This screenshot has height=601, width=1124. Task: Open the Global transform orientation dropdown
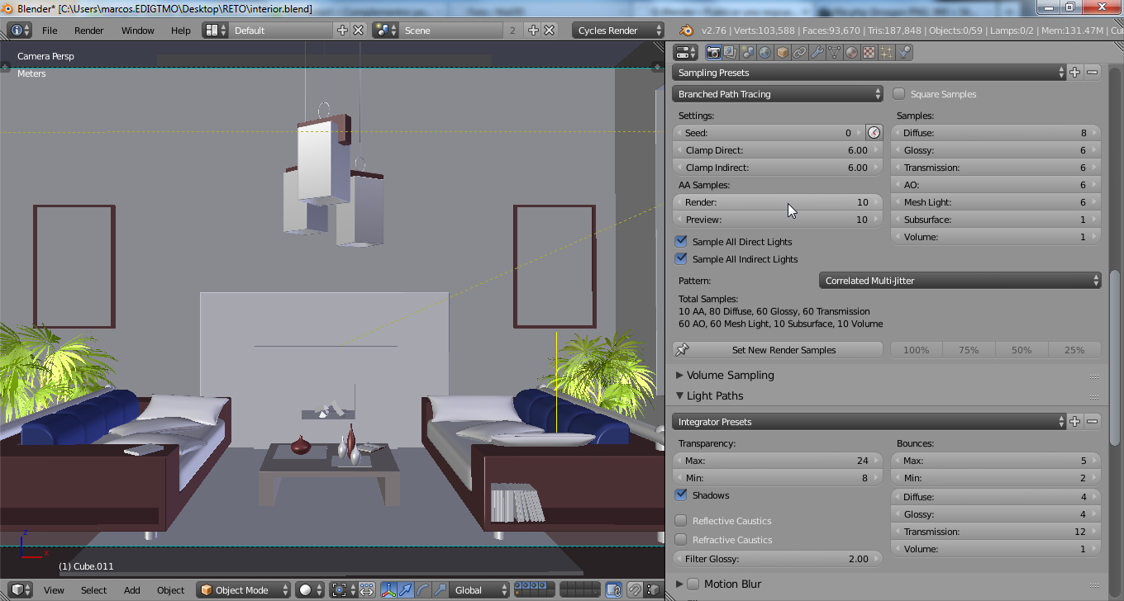tap(478, 590)
